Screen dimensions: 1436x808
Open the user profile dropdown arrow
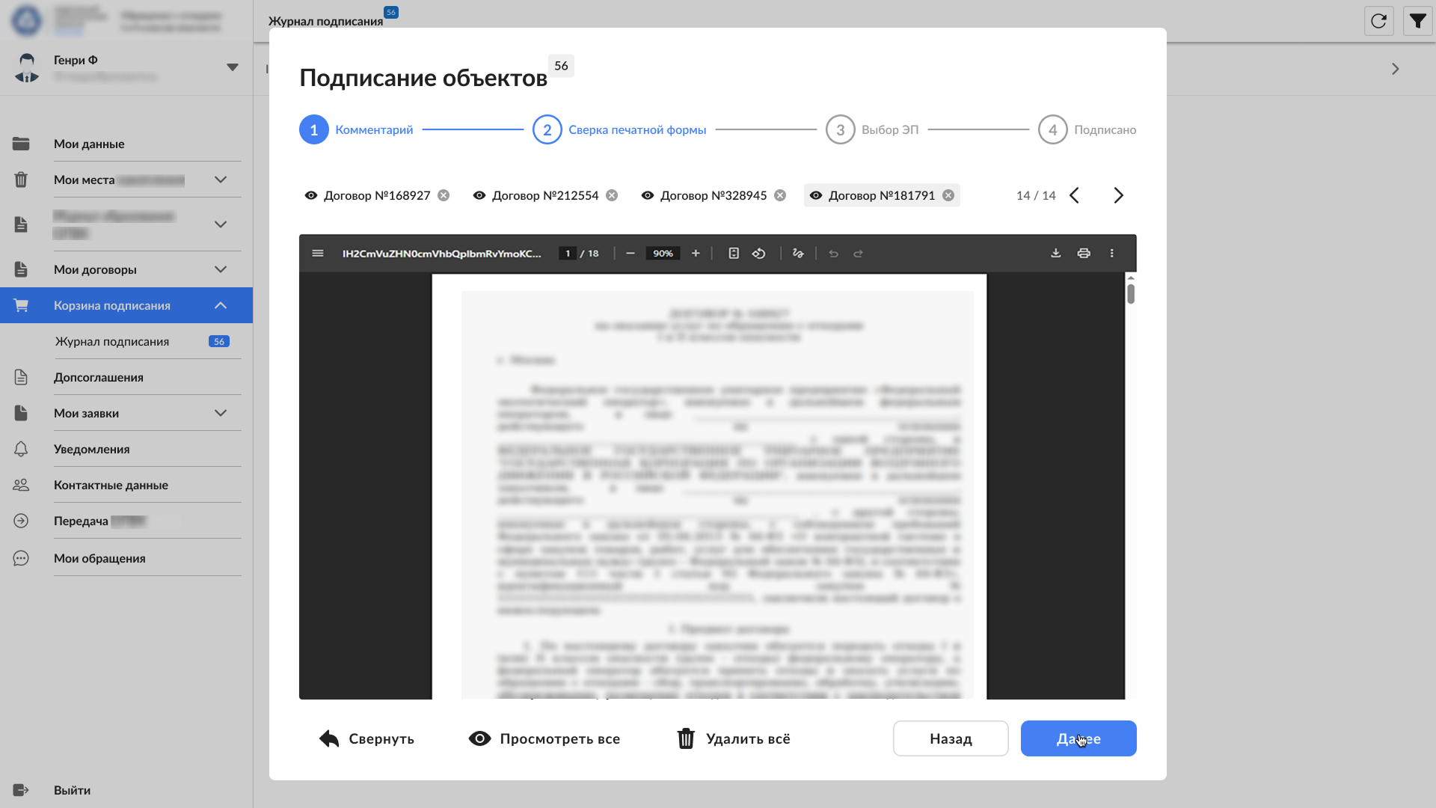coord(233,67)
